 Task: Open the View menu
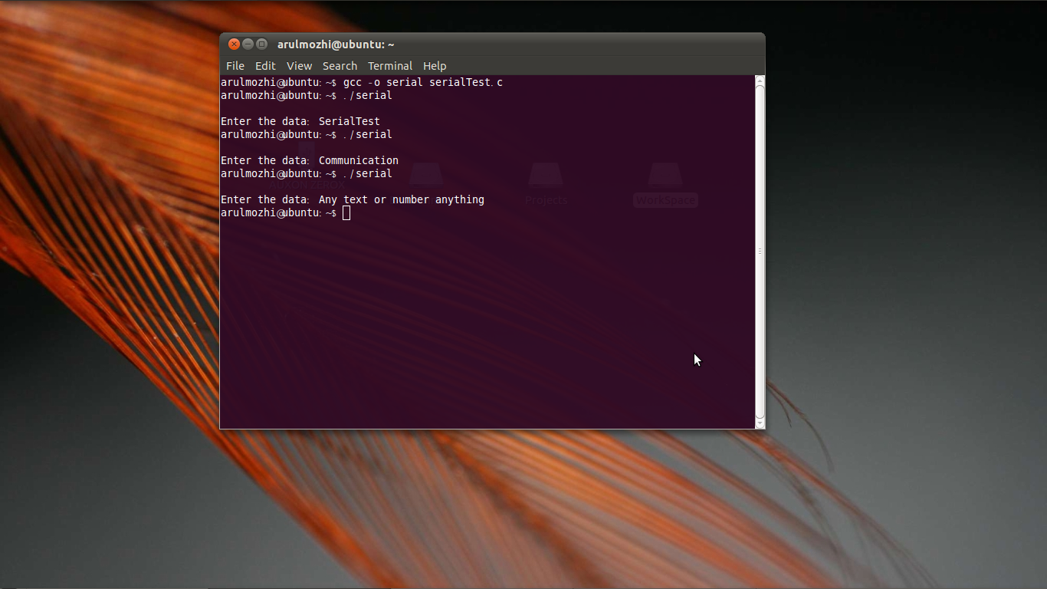pyautogui.click(x=299, y=66)
